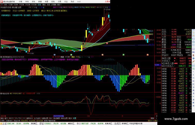The width and height of the screenshot is (195, 125).
Task: Select the 5分钟 chart period
Action: coord(16,5)
